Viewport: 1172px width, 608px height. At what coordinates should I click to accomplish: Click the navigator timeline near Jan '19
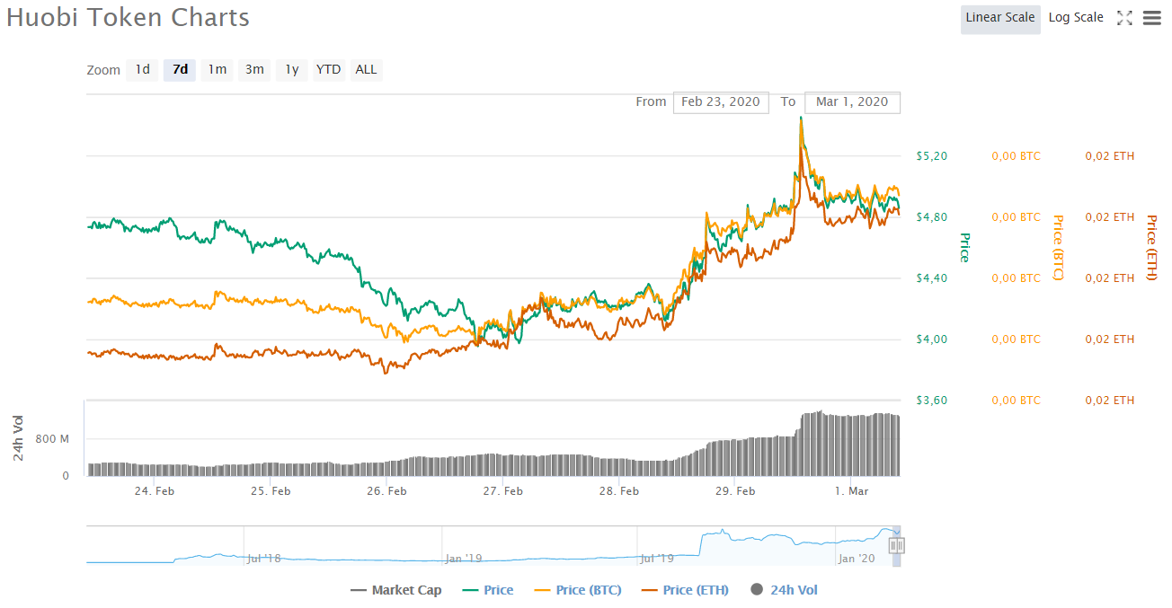(x=463, y=548)
